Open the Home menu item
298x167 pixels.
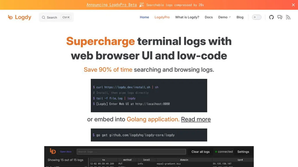tap(144, 17)
